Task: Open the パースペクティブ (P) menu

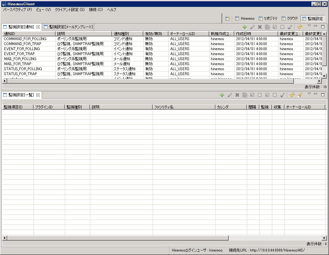Action: click(x=18, y=10)
